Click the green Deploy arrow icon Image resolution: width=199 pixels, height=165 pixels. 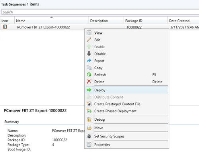[89, 90]
